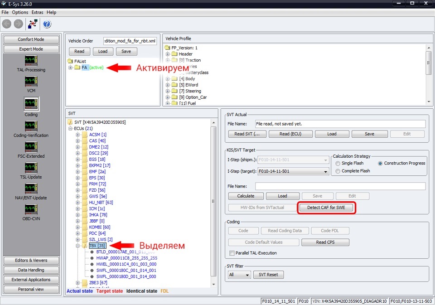This screenshot has width=435, height=305.
Task: Click the Calculate button
Action: pyautogui.click(x=246, y=196)
